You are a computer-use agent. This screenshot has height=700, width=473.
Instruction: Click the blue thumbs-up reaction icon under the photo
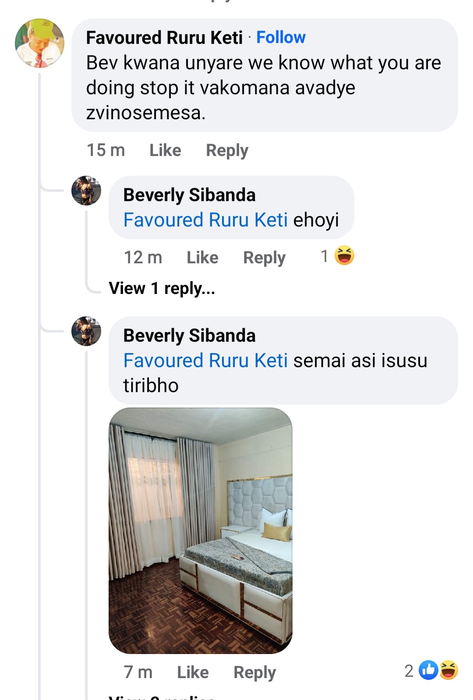428,670
